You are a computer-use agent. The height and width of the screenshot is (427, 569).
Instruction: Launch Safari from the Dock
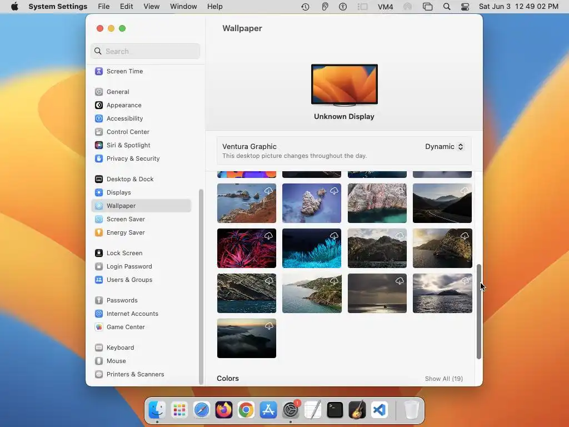(x=202, y=410)
